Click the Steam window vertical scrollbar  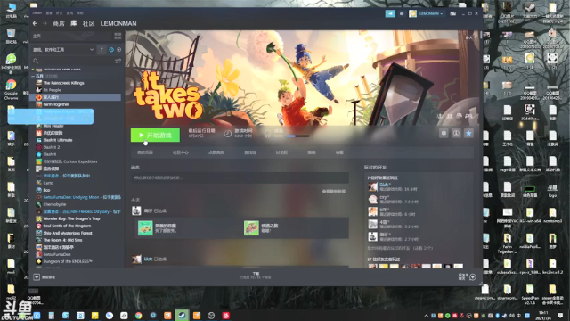point(481,35)
